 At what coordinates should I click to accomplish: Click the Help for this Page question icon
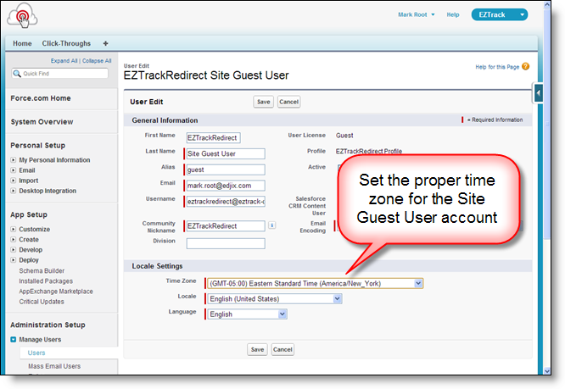[x=525, y=66]
